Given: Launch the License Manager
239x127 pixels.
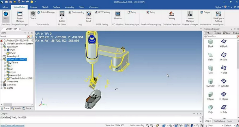Looking at the screenshot, I should 190,17.
